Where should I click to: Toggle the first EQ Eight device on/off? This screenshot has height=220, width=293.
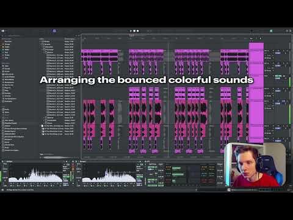coord(3,161)
